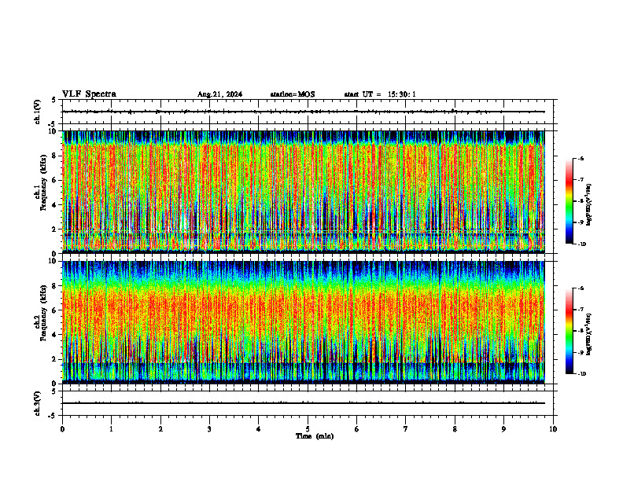Click the ch.1 color scale log(PSD) unit label
The width and height of the screenshot is (623, 481).
pos(589,205)
